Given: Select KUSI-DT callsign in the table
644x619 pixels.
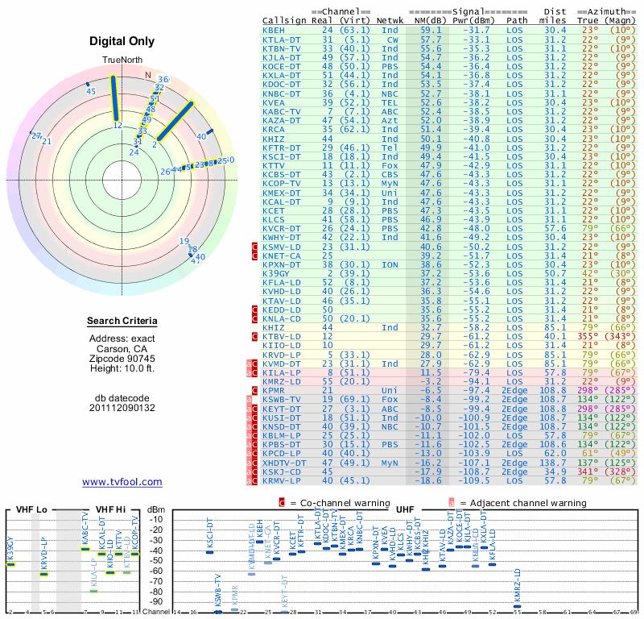Looking at the screenshot, I should tap(281, 418).
